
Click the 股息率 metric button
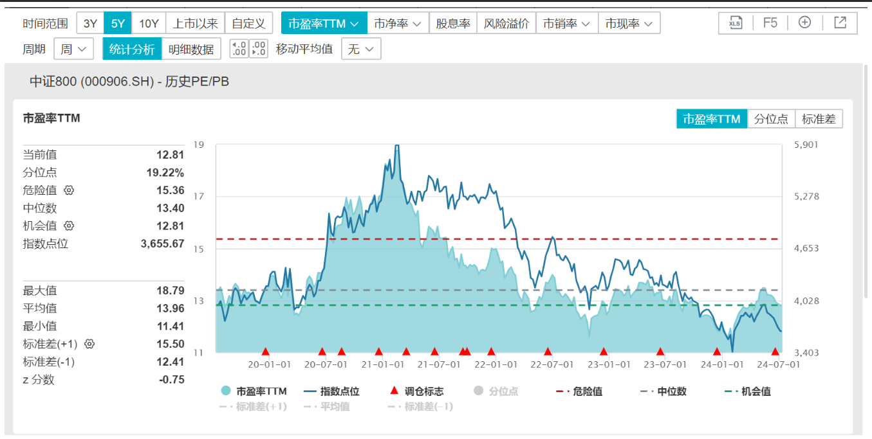pyautogui.click(x=453, y=24)
